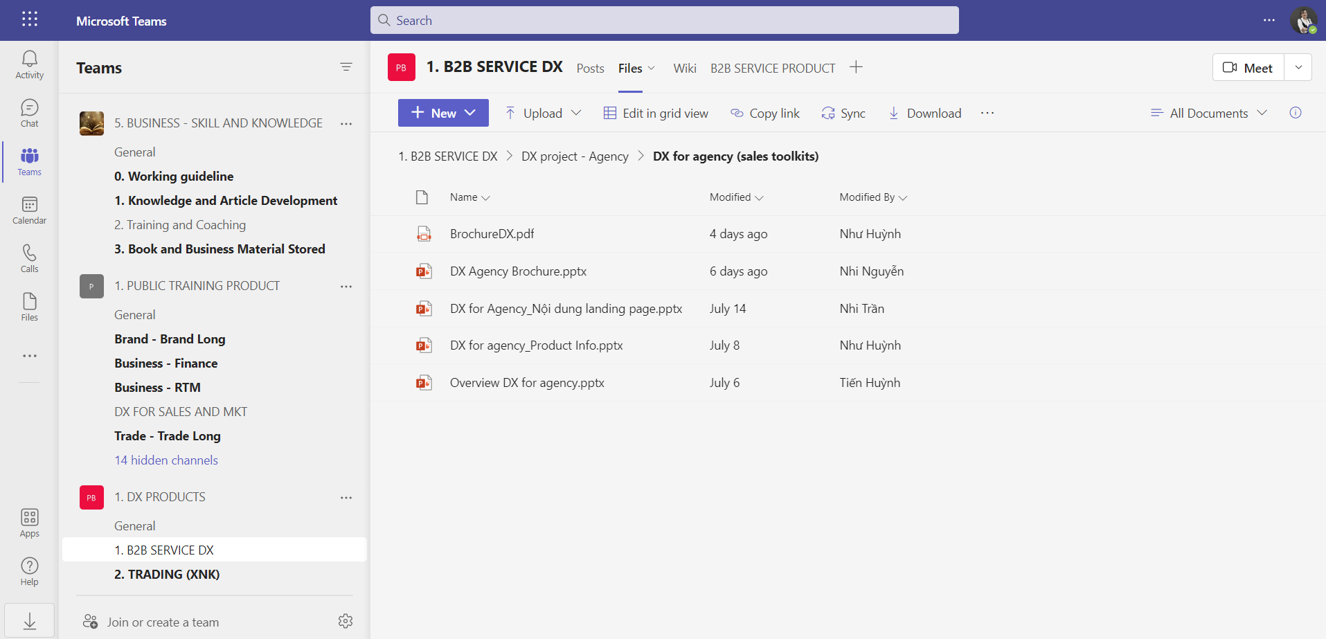Open the Wiki tab
The height and width of the screenshot is (639, 1326).
click(684, 68)
